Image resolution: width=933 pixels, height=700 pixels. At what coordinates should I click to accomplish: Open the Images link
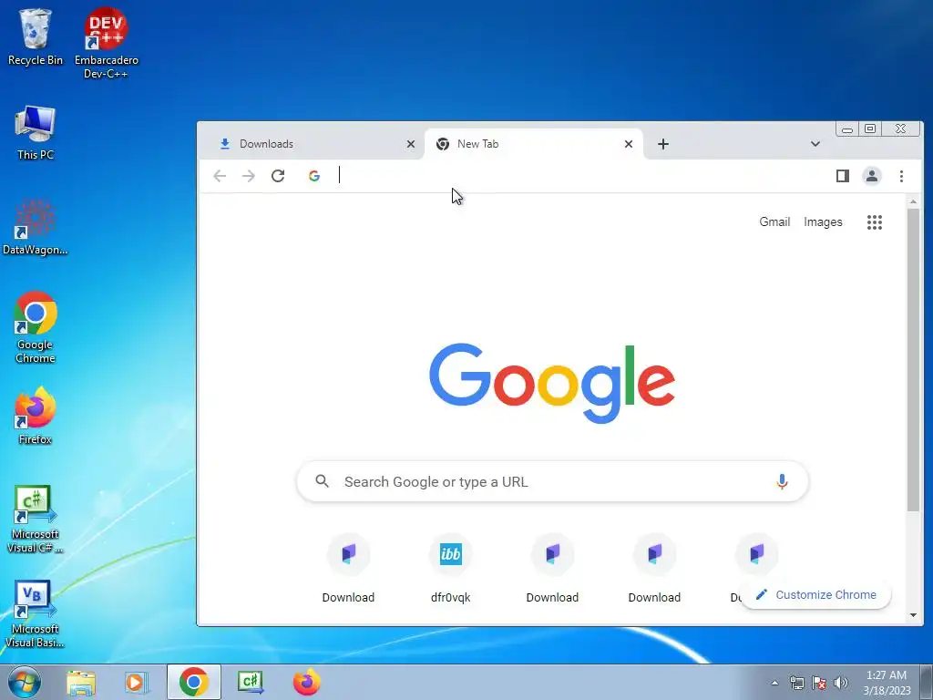click(823, 222)
